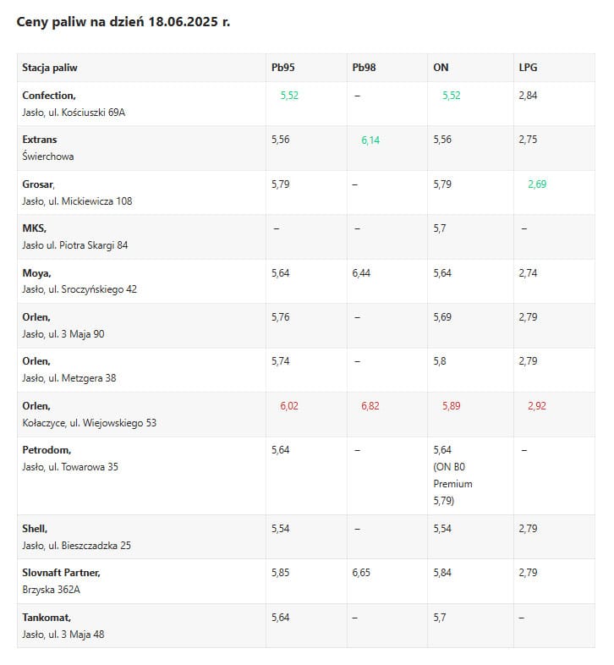The image size is (614, 665).
Task: Select the Pb98 column header
Action: (x=364, y=68)
